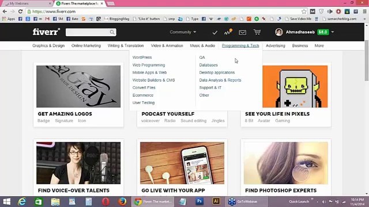Viewport: 369px width, 207px height.
Task: Expand the user account dropdown arrow
Action: pos(333,32)
